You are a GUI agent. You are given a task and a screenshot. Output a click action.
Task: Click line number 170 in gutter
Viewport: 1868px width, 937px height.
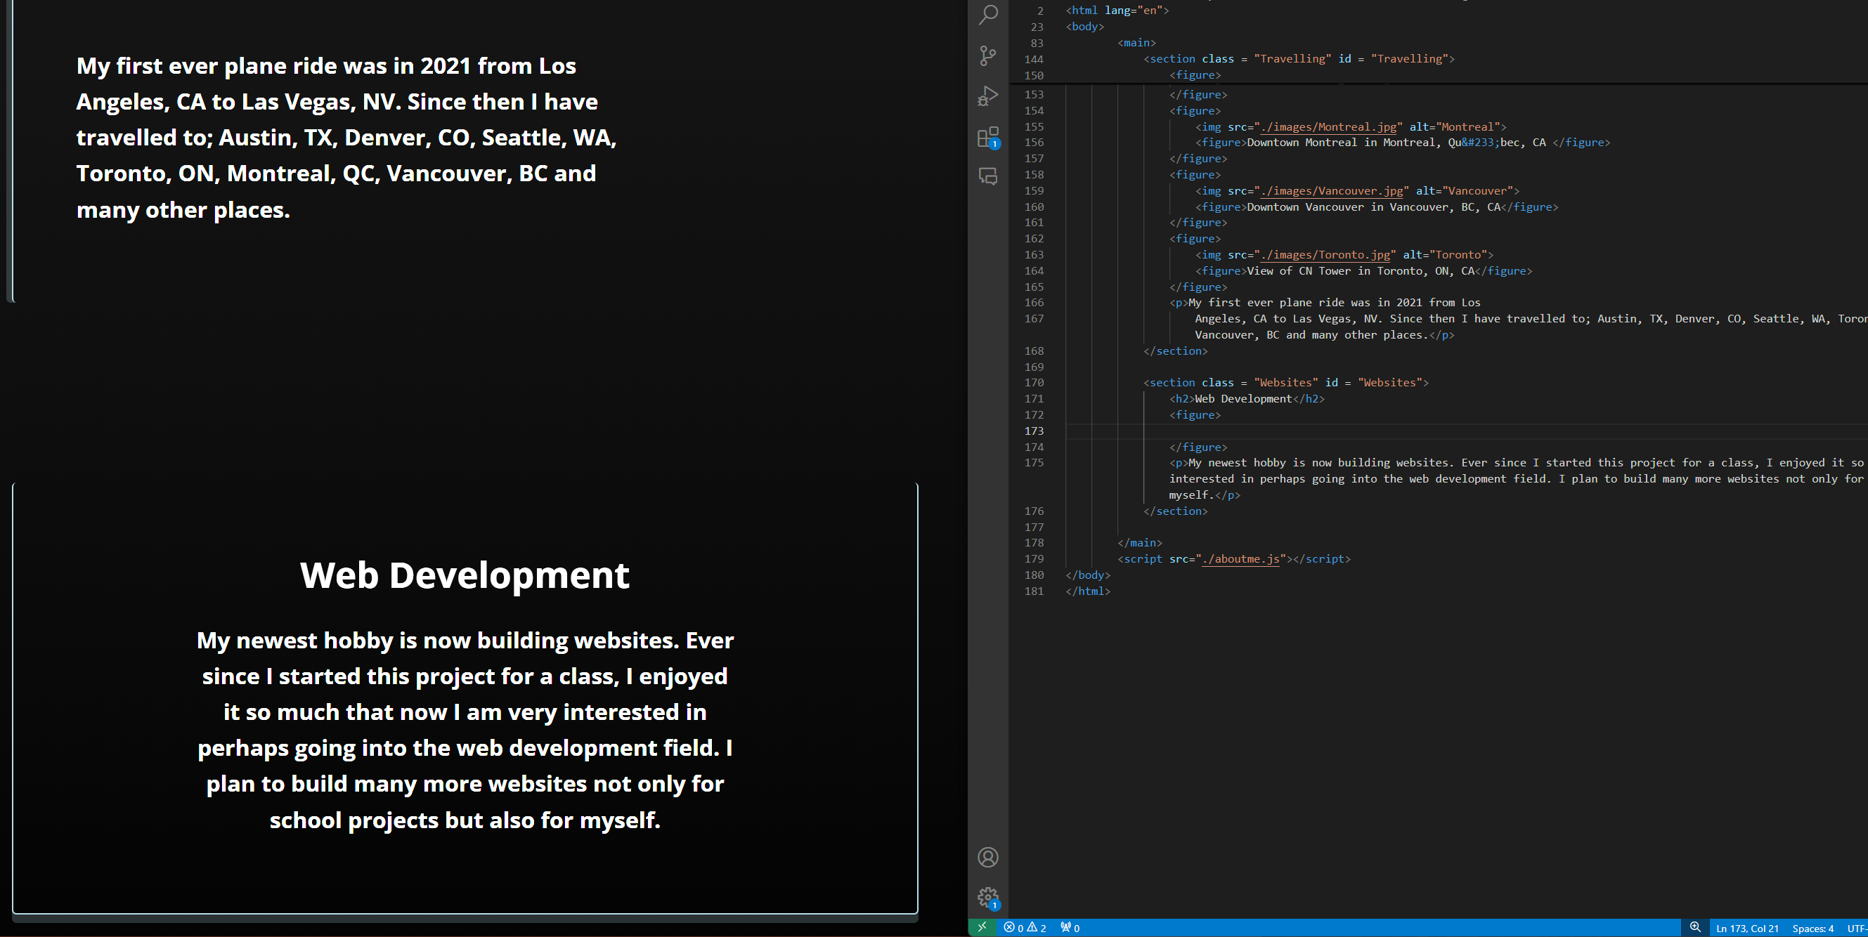point(1033,383)
